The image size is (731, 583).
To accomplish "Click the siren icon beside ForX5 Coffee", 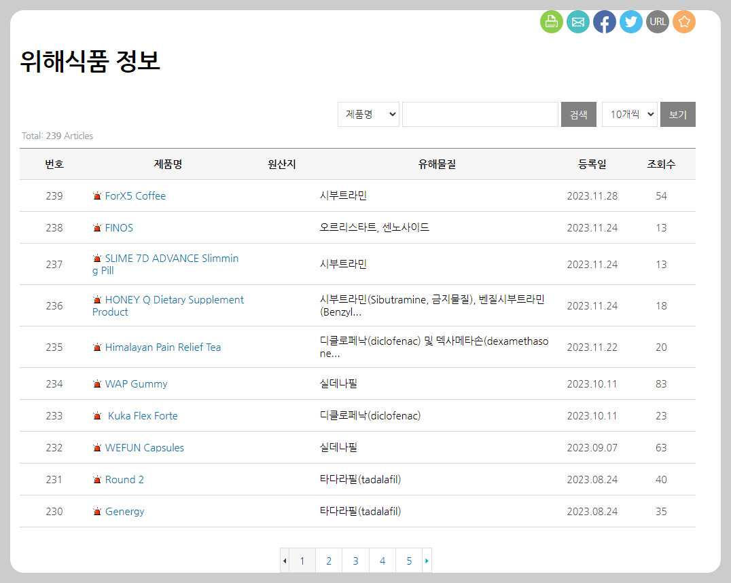I will pos(97,196).
